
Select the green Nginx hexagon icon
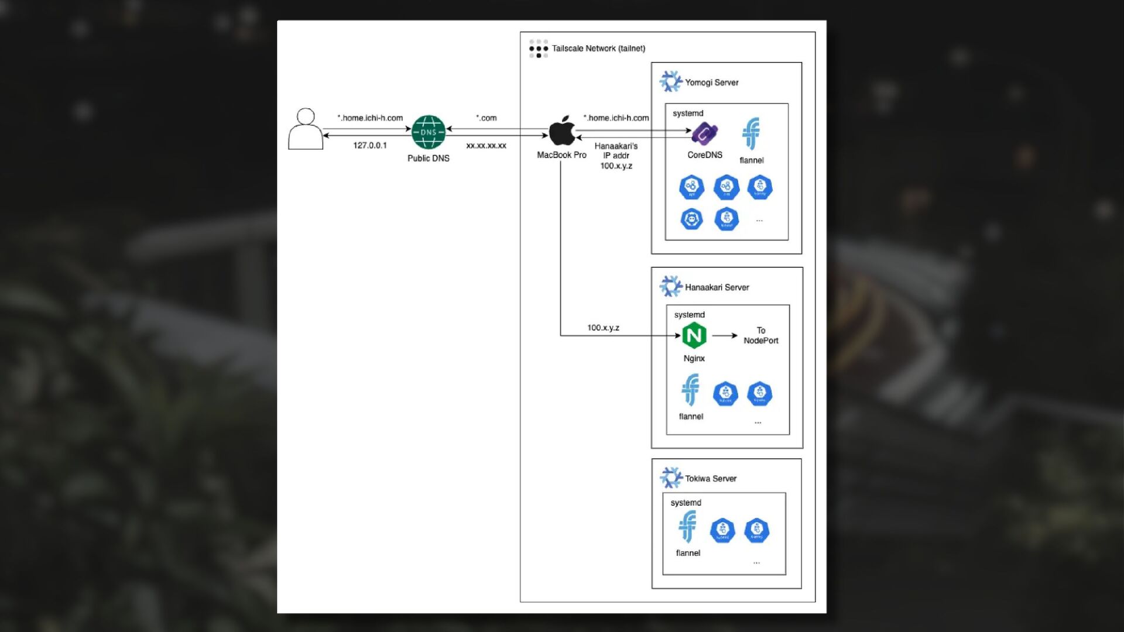(694, 336)
